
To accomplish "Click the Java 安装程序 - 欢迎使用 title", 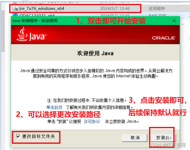I will [x=35, y=21].
